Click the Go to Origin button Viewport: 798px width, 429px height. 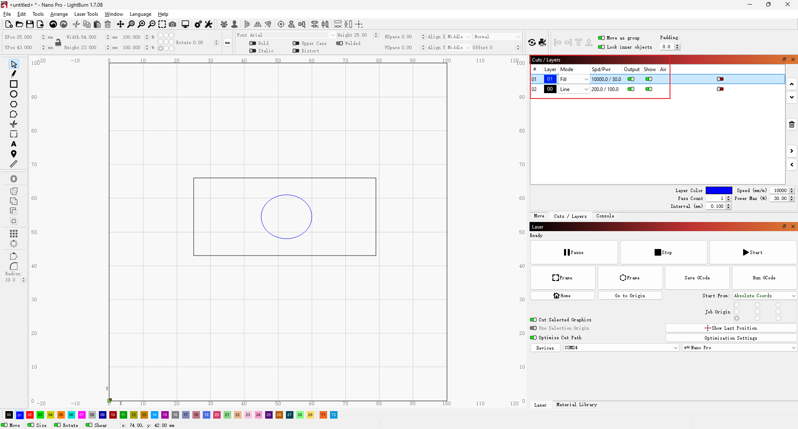tap(630, 296)
